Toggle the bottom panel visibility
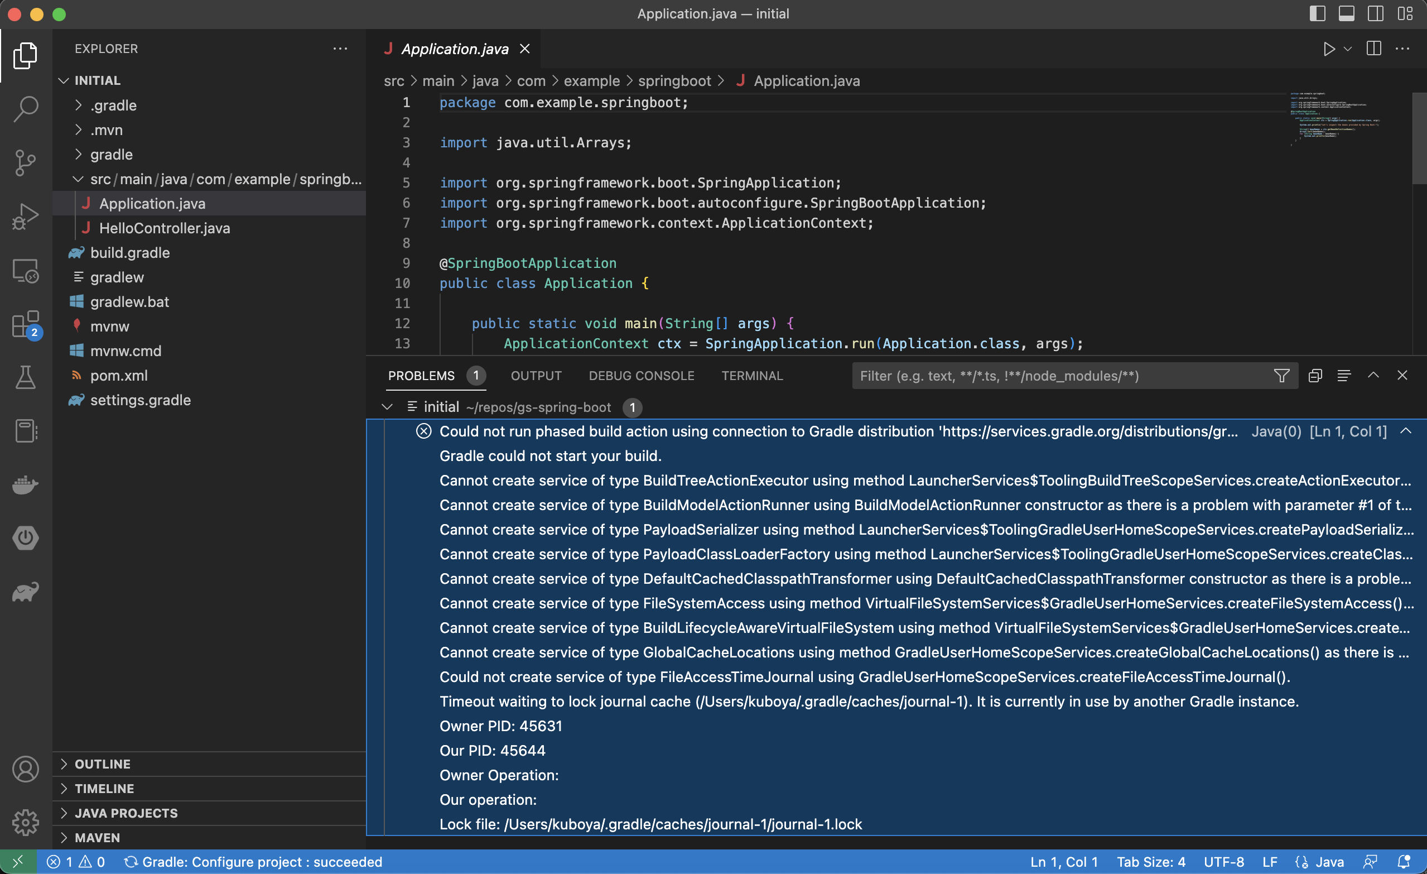The image size is (1427, 874). (x=1346, y=13)
